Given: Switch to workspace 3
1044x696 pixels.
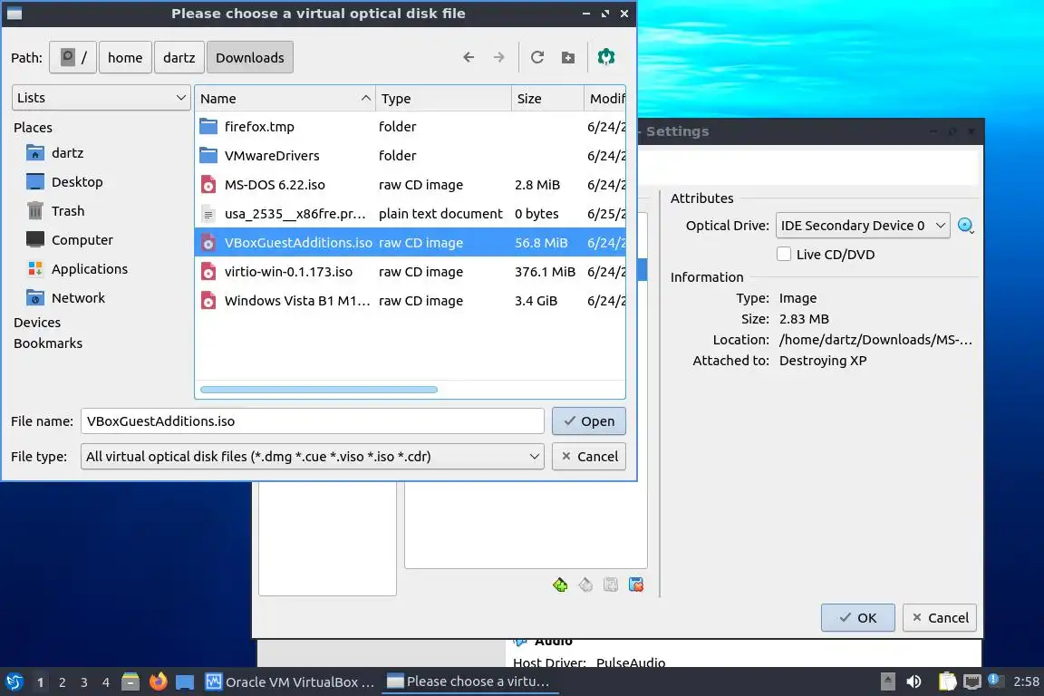Looking at the screenshot, I should tap(84, 682).
